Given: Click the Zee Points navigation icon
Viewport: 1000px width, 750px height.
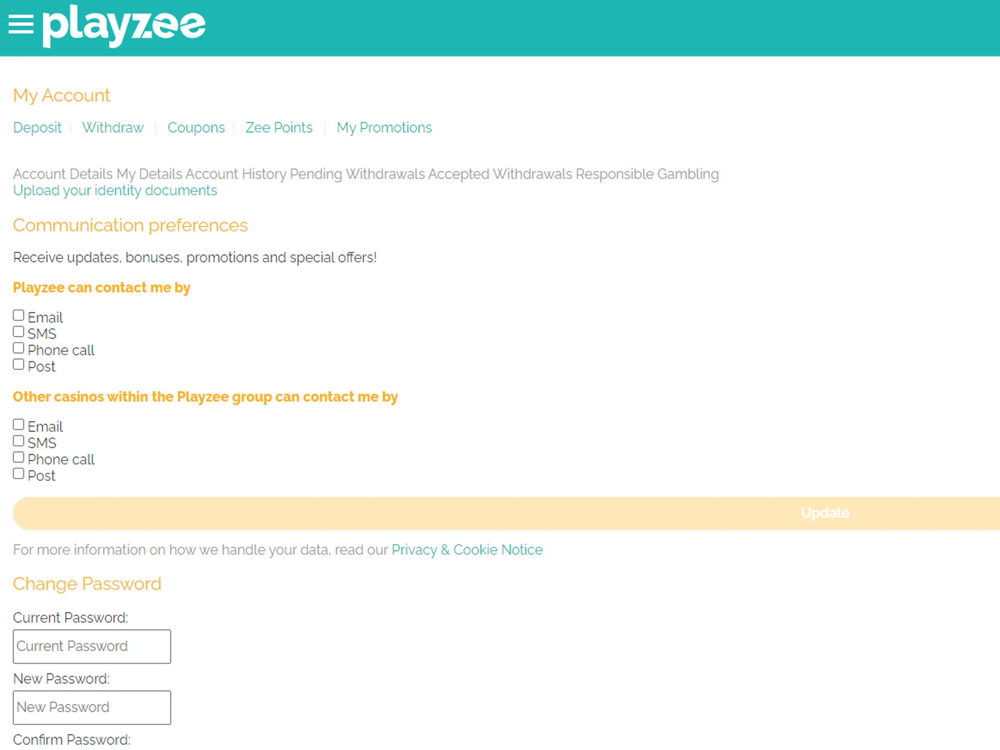Looking at the screenshot, I should click(278, 127).
